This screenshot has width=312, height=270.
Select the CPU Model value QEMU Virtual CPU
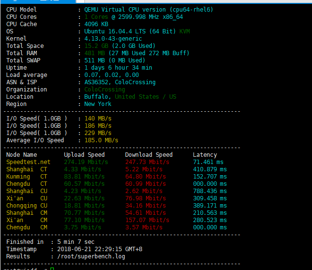click(x=112, y=10)
